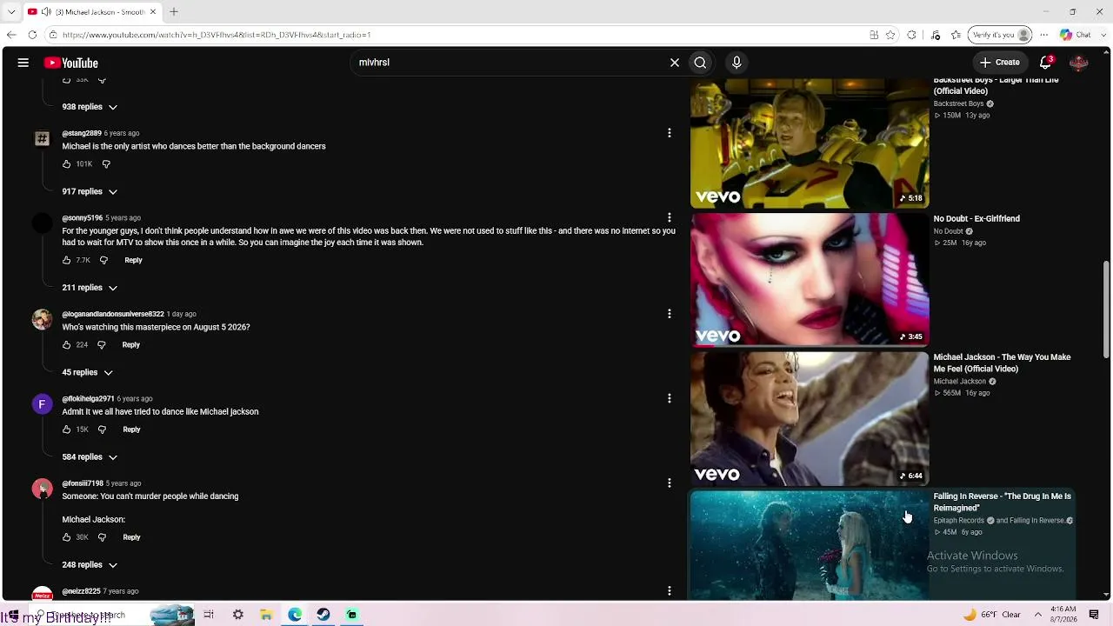Open action menu for @sonny5196 comment

670,217
